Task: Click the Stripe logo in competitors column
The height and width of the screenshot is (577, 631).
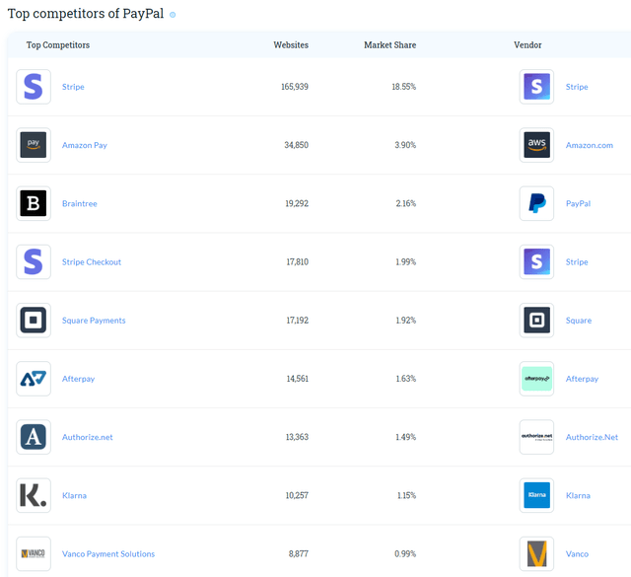Action: (x=34, y=87)
